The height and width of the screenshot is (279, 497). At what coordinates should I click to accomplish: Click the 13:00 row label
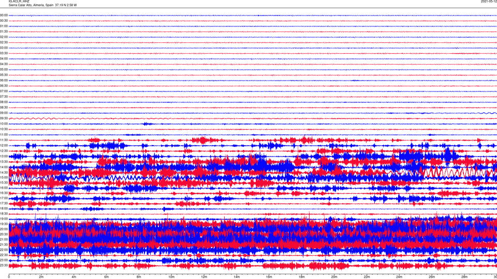(4, 156)
